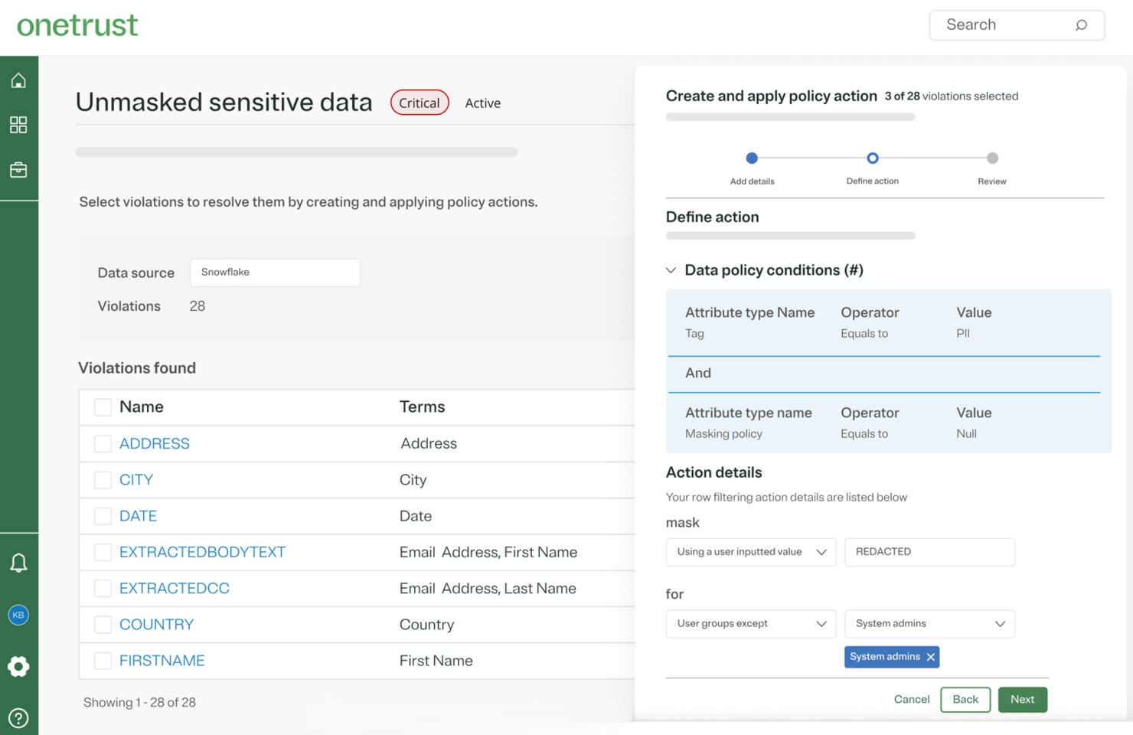This screenshot has width=1133, height=735.
Task: Click the 'And' condition connector row
Action: click(884, 374)
